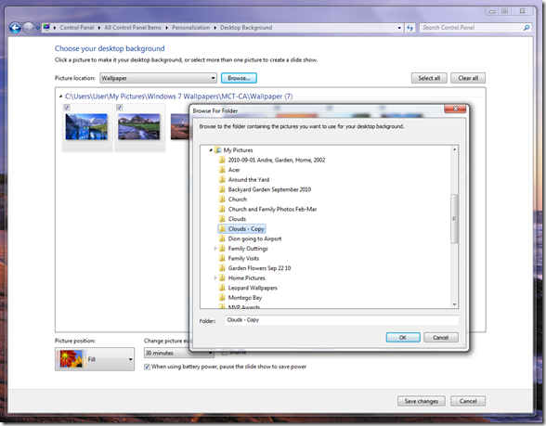
Task: Click the Select all button
Action: tap(429, 78)
